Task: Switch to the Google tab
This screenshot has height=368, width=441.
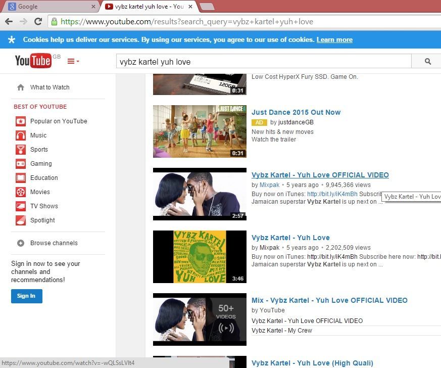Action: pos(51,6)
